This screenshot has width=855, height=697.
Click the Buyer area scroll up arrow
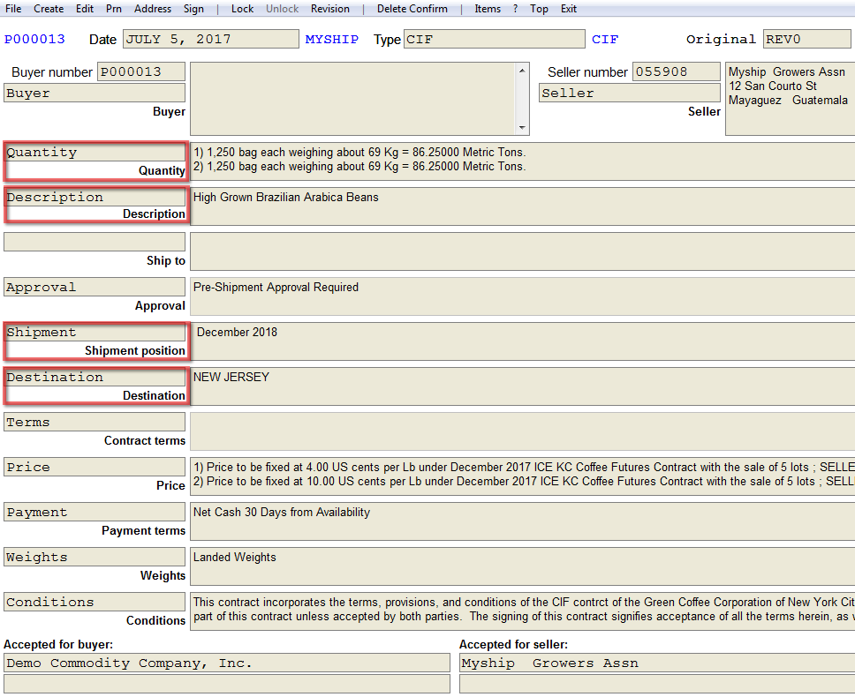tap(522, 71)
